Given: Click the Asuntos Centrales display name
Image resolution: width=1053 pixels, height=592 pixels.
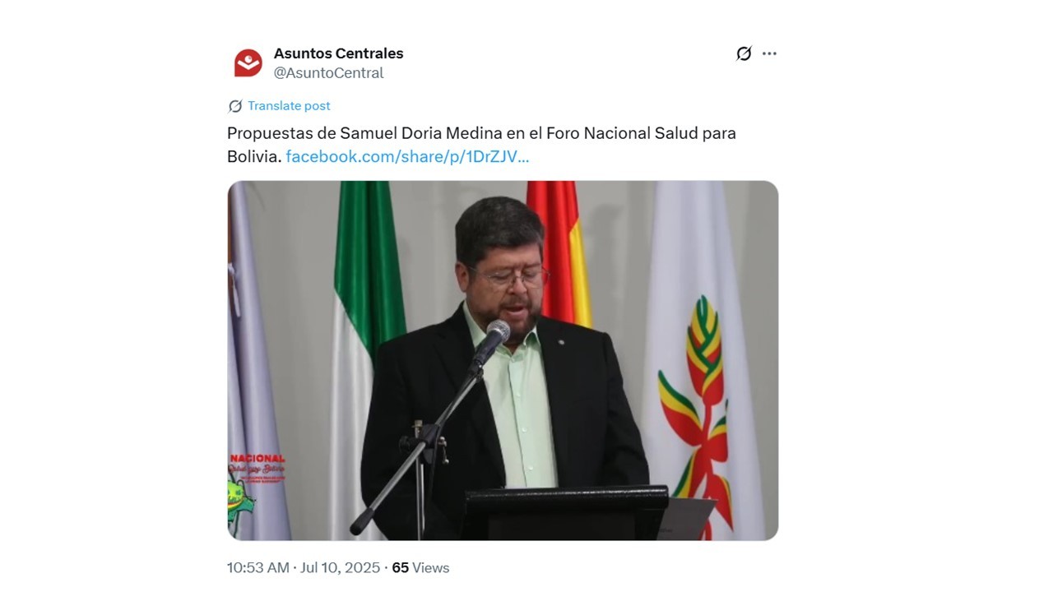Looking at the screenshot, I should coord(338,53).
